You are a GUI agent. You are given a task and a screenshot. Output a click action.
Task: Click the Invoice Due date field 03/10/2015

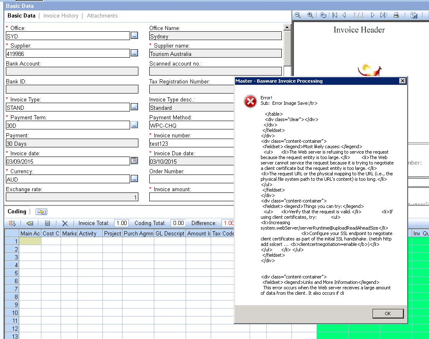192,161
